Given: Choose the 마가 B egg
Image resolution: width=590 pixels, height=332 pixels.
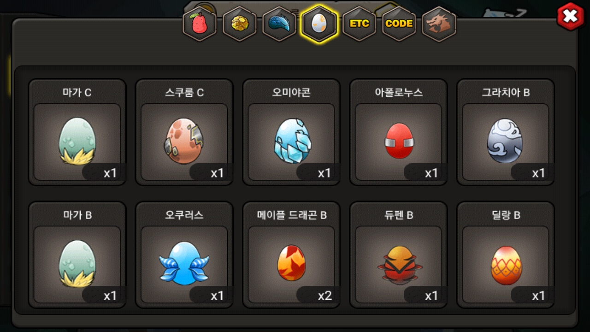Looking at the screenshot, I should (x=77, y=255).
